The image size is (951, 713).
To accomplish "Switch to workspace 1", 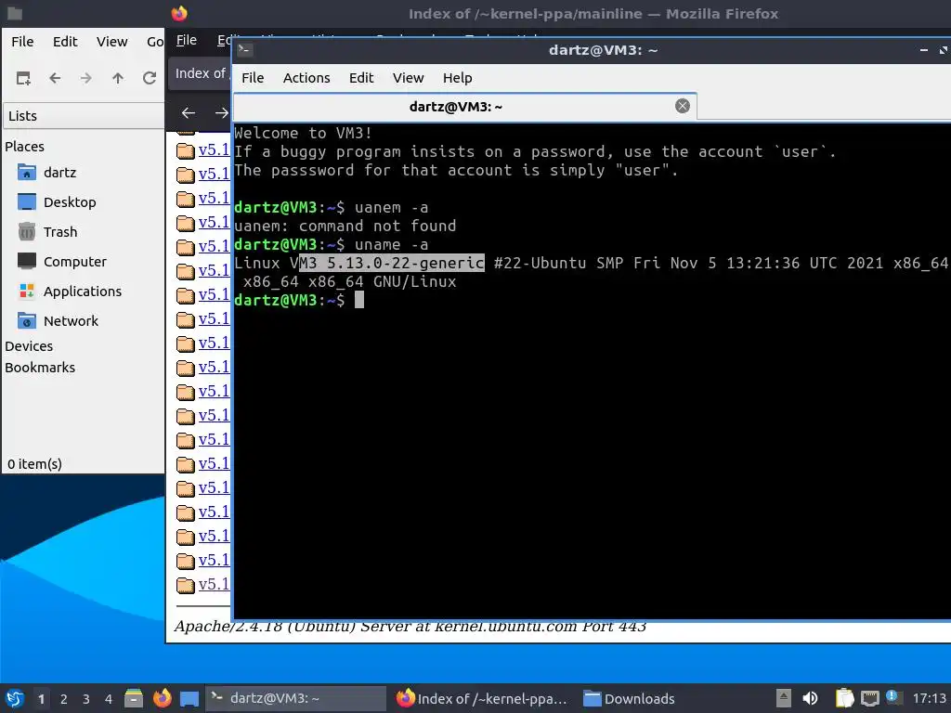I will tap(41, 699).
